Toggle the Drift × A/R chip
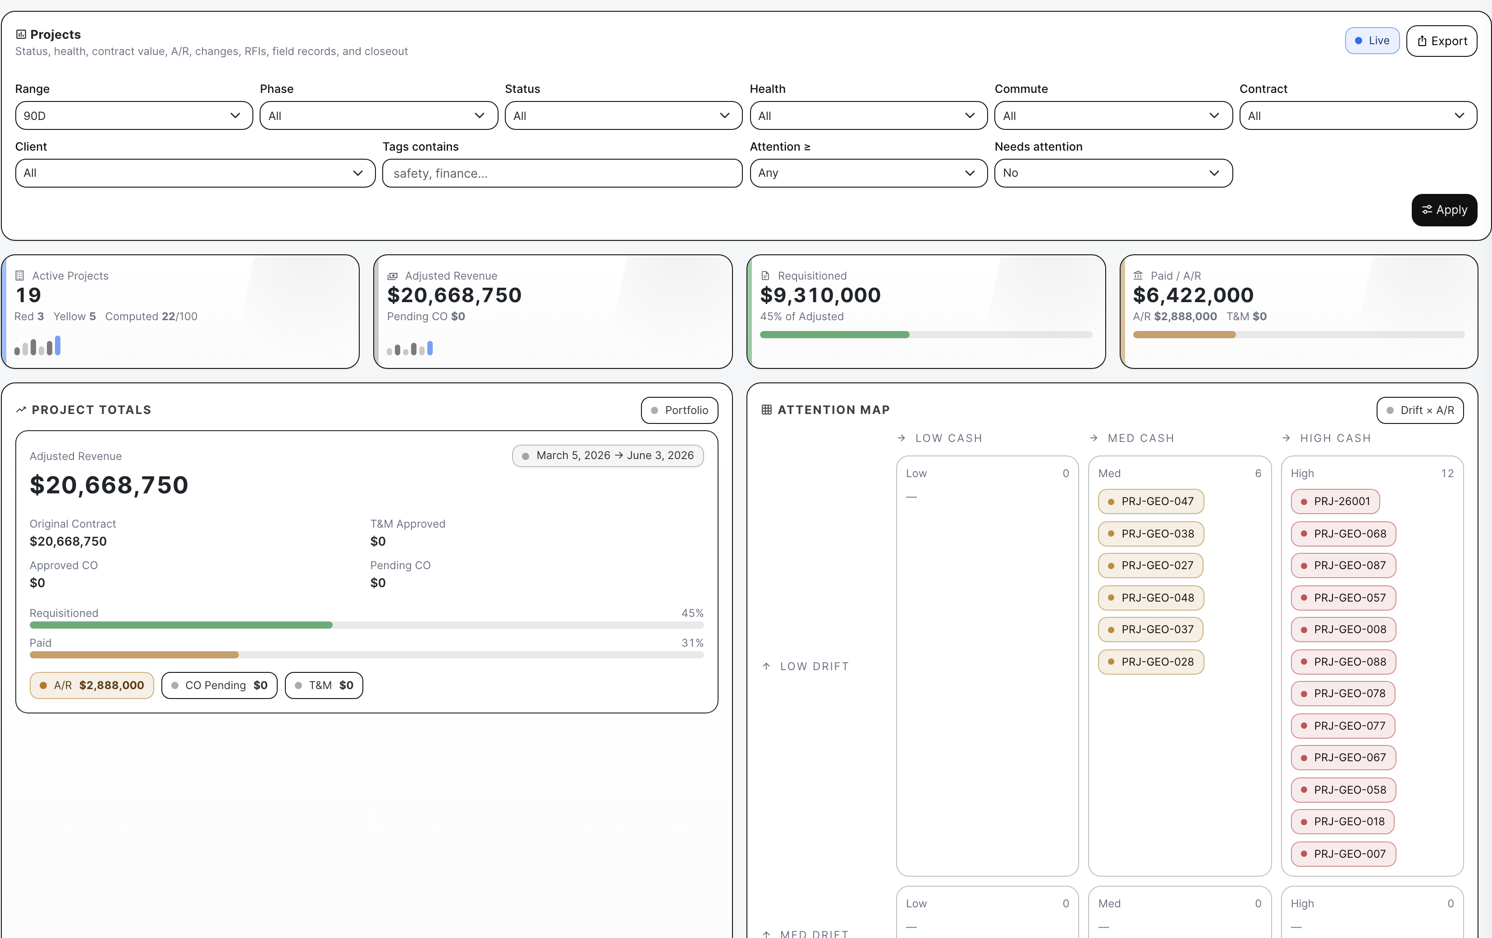The image size is (1492, 938). [x=1419, y=410]
